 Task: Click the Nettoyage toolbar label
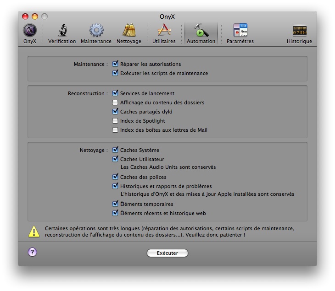pos(129,41)
